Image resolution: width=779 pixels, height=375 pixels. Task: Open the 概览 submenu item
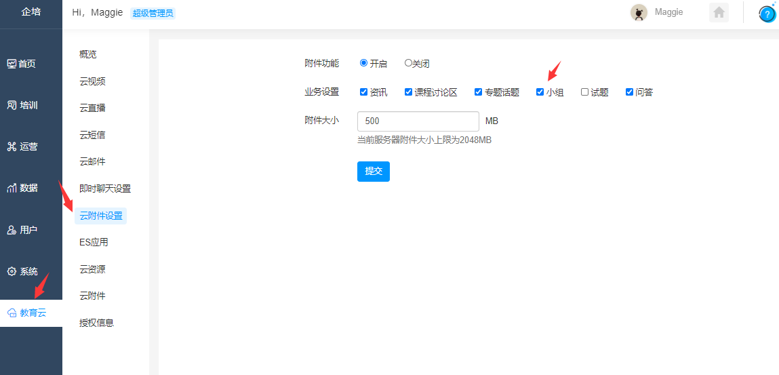[x=88, y=55]
